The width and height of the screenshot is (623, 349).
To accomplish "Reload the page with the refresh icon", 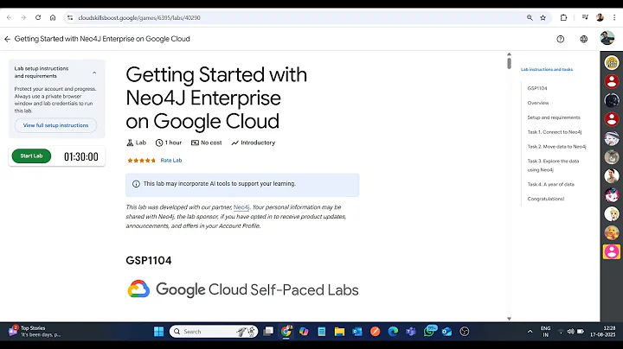I will (38, 17).
